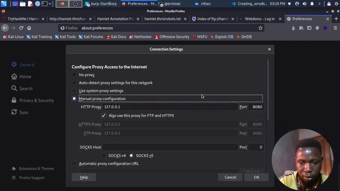Screen dimensions: 340x191
Task: Open Extensions & Themes link
Action: [x=33, y=169]
